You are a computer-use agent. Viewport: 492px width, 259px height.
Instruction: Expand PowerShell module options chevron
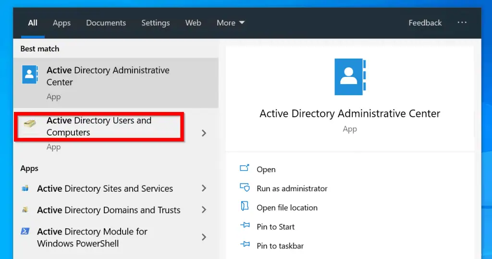click(x=204, y=237)
